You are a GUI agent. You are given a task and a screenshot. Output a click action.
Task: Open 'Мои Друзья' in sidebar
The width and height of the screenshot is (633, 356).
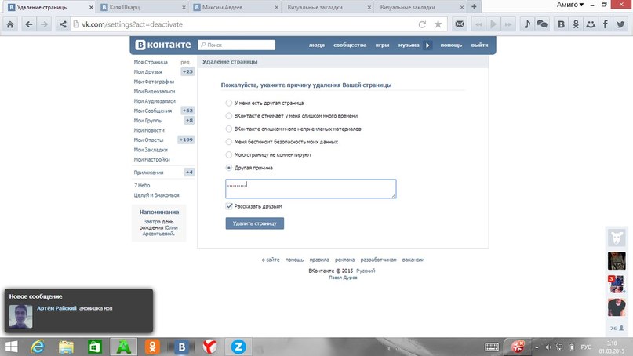coord(147,72)
